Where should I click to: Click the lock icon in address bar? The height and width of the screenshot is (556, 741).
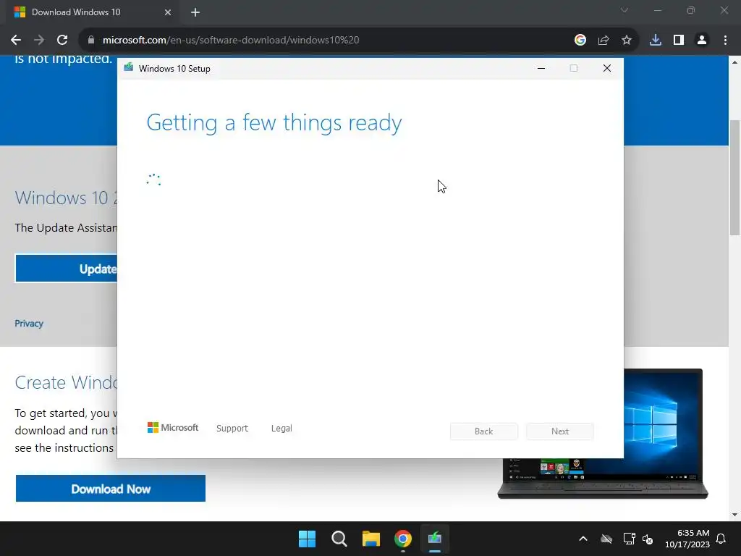pyautogui.click(x=91, y=41)
